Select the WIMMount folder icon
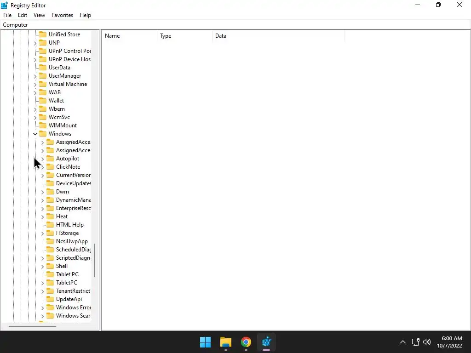 point(43,125)
